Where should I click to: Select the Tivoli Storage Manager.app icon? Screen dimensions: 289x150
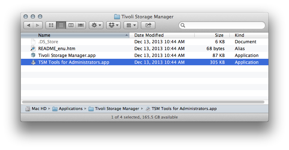(33, 55)
